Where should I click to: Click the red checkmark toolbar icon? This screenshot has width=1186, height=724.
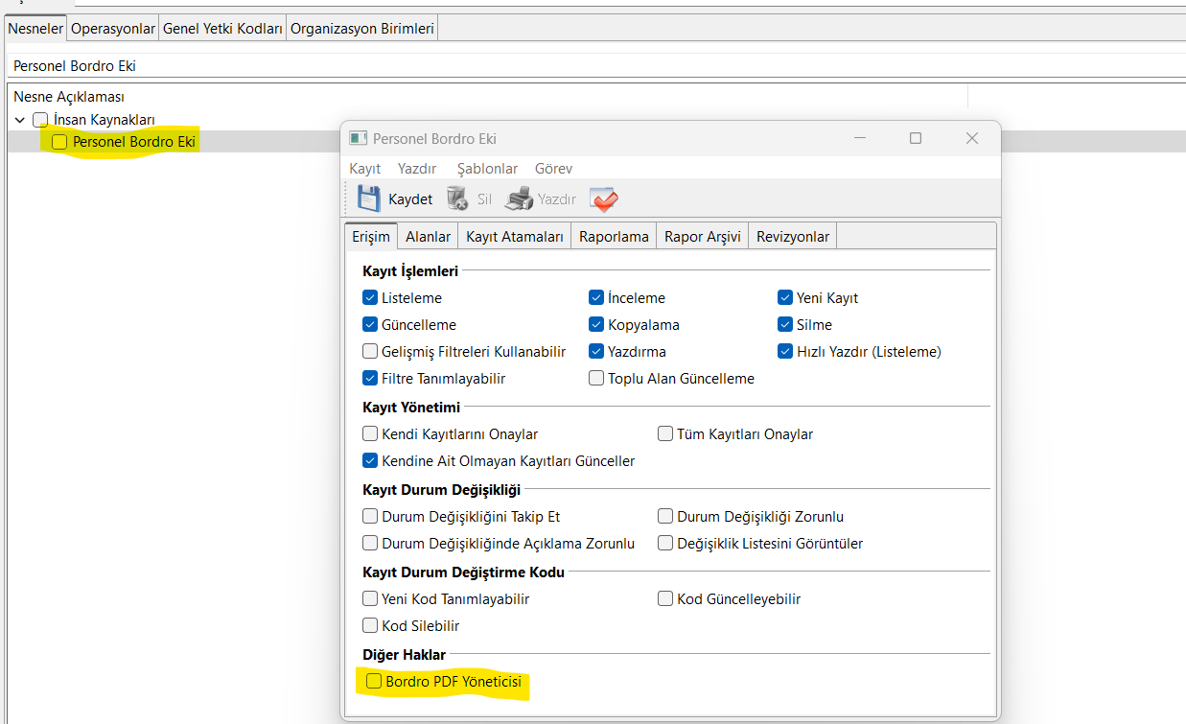[x=604, y=199]
